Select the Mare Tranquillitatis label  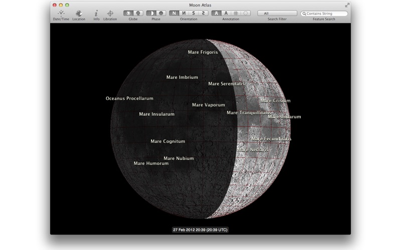click(x=249, y=112)
